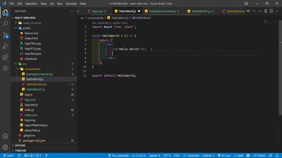Click Spaces: 4 in status bar

155,155
